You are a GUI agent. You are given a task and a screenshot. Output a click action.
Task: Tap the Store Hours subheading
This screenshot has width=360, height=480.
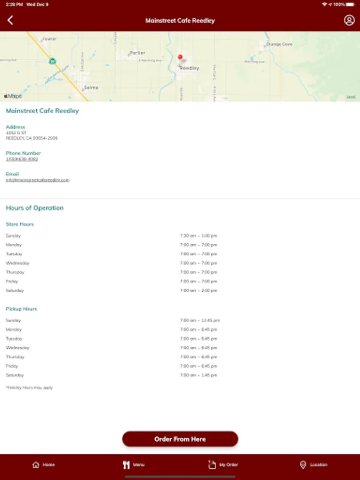tap(20, 224)
